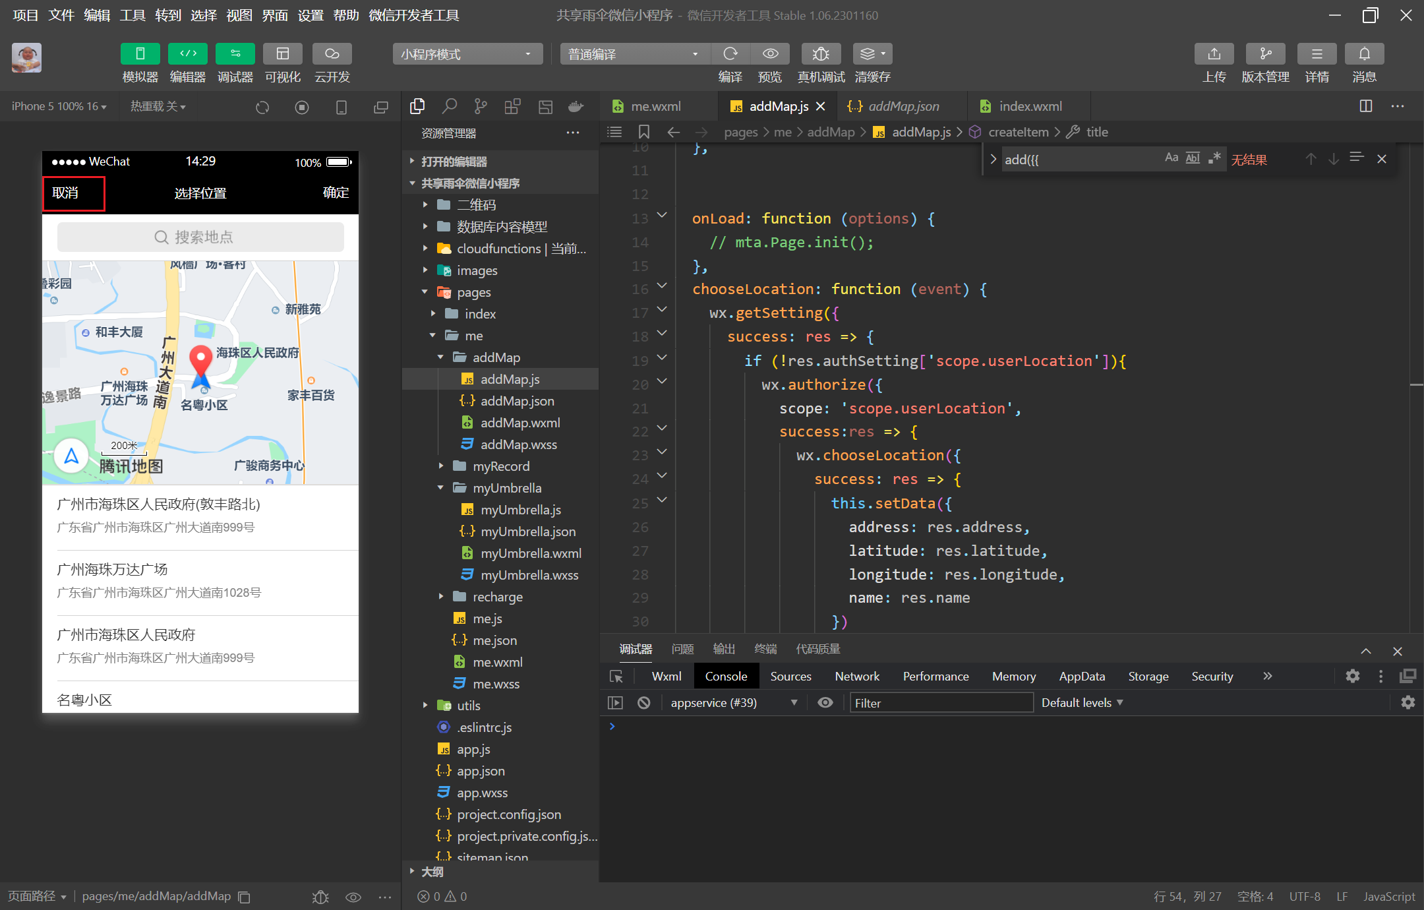The image size is (1424, 910).
Task: Click the editor minimap scrollbar marker
Action: pos(1416,384)
